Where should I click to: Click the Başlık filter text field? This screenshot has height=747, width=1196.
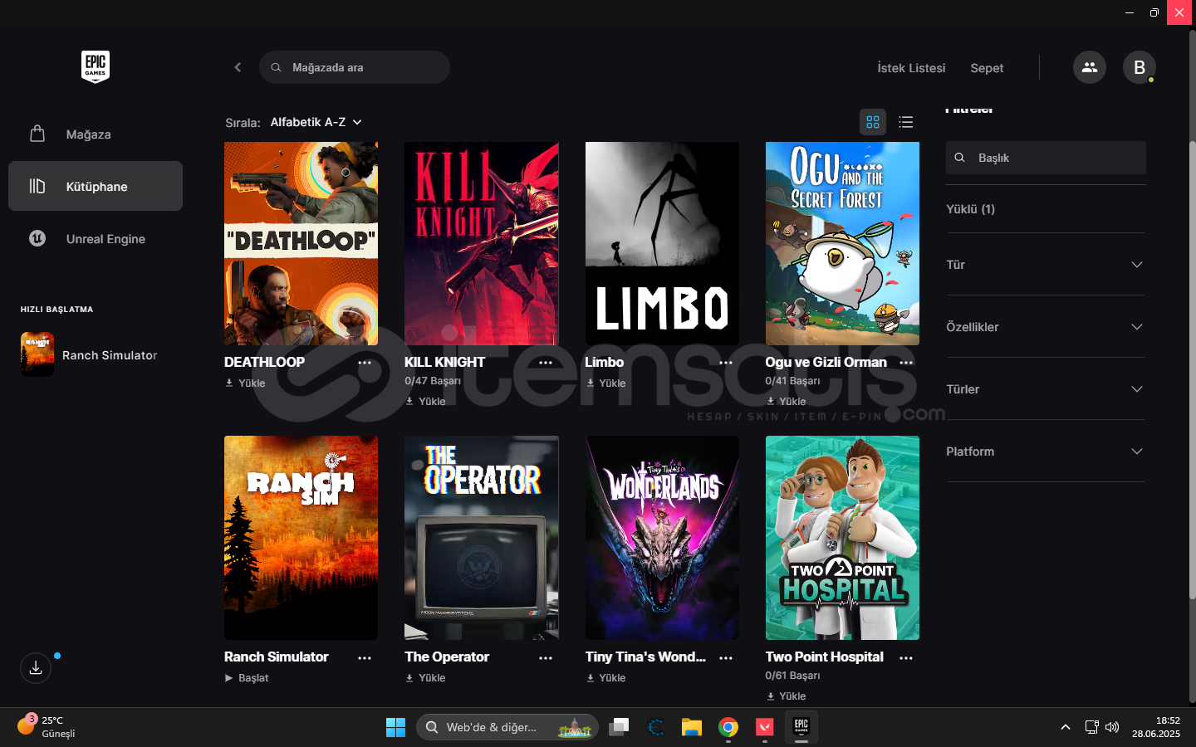pyautogui.click(x=1046, y=158)
